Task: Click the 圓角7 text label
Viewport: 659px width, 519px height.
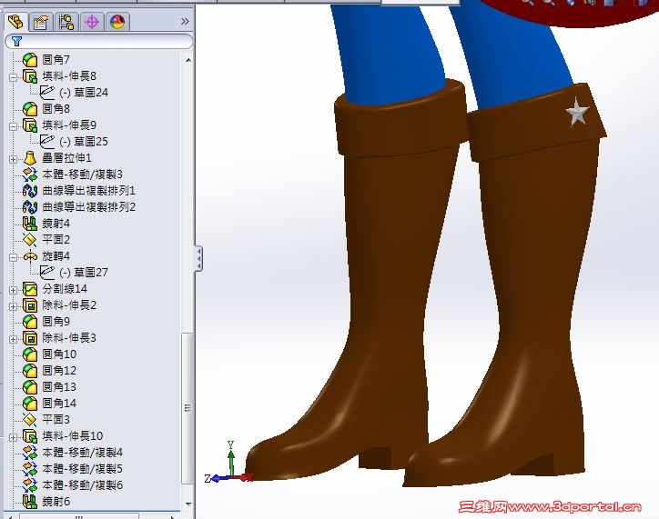Action: pos(56,60)
